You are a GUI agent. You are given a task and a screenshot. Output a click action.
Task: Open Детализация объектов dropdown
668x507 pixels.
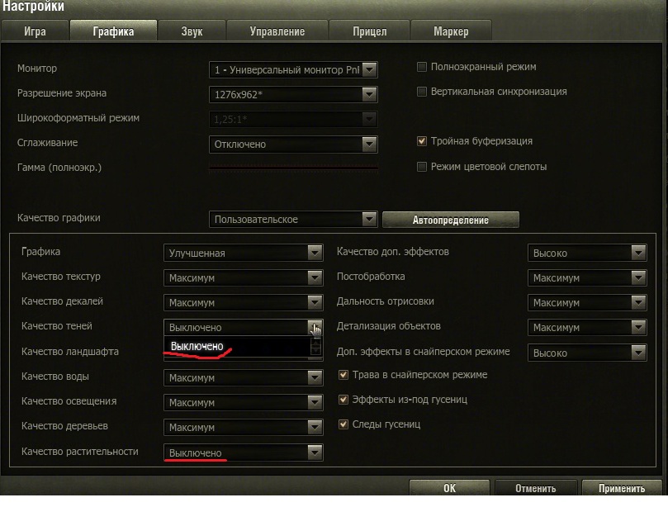pyautogui.click(x=587, y=327)
